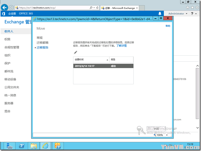Viewport: 201px width, 151px height.
Task: Click the pencil edit icon above report table
Action: 76,52
